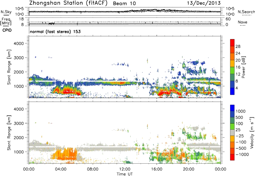Viewport: 255px width, 176px height.
Task: Click the "12:00" time tick
Action: pyautogui.click(x=125, y=169)
